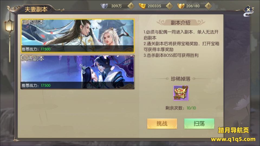The width and height of the screenshot is (260, 146).
Task: Click the remaining attempts 10/10 counter
Action: (191, 108)
